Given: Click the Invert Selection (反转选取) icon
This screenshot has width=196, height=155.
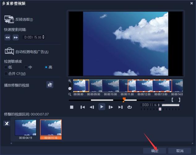Looking at the screenshot, I should pyautogui.click(x=9, y=19).
